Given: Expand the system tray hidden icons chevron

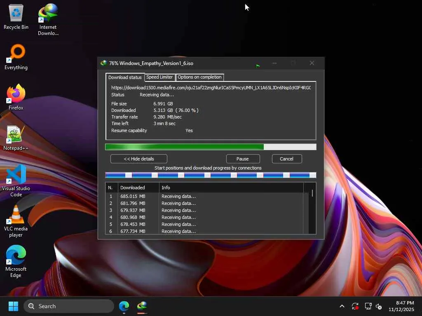Looking at the screenshot, I should (x=342, y=306).
